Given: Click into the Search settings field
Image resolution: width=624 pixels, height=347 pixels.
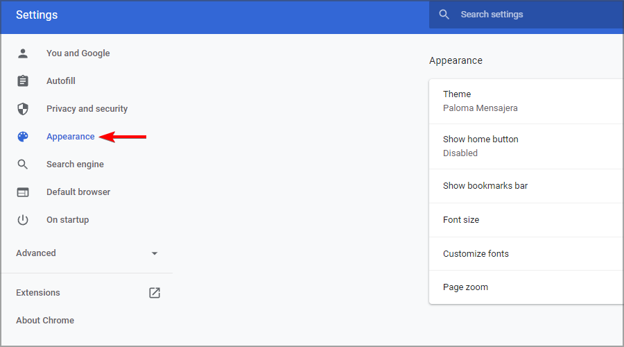Looking at the screenshot, I should click(x=526, y=15).
